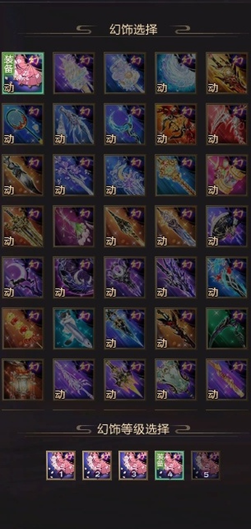Switch to skin level 3
The image size is (251, 529).
point(133,465)
